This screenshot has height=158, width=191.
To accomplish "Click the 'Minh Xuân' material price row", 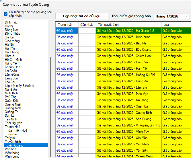I will coord(128,37).
